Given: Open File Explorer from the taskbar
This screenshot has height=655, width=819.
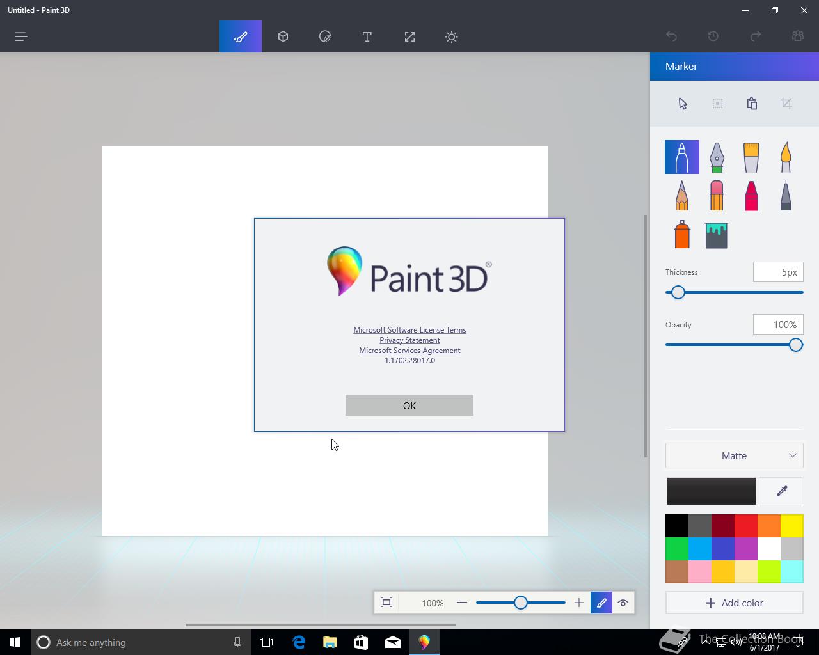Looking at the screenshot, I should [330, 642].
